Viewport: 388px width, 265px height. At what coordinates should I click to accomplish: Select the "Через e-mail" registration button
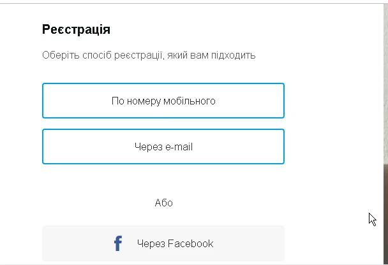(163, 147)
